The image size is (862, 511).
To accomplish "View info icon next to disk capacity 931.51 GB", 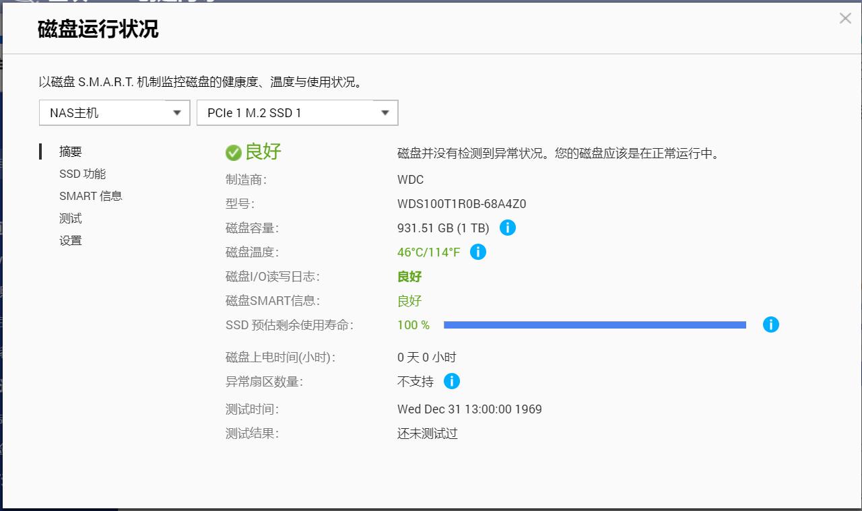I will coord(508,228).
